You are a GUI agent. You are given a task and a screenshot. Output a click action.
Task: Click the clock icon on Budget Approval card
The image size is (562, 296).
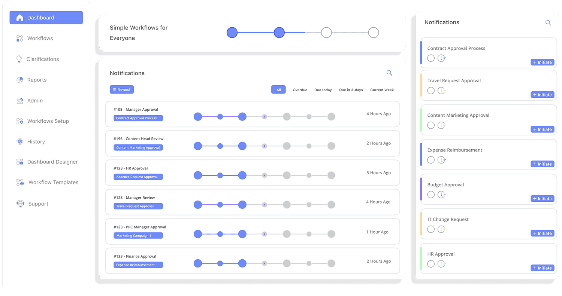[442, 195]
